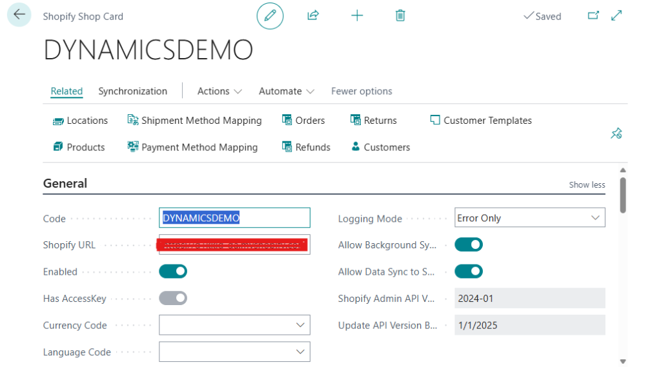Click the Shopify URL label
The image size is (661, 367).
click(x=69, y=245)
